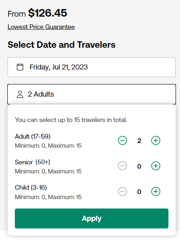Select the Senior quantity value 0
Viewport: 180px width, 240px height.
tap(139, 166)
